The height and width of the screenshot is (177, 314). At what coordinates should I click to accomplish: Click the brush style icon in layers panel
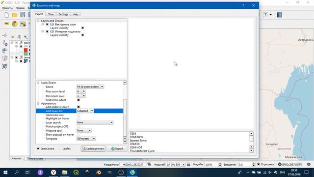tap(13, 37)
